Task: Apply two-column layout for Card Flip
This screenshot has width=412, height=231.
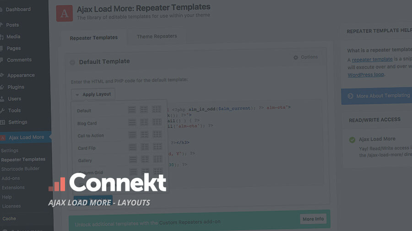Action: 145,147
